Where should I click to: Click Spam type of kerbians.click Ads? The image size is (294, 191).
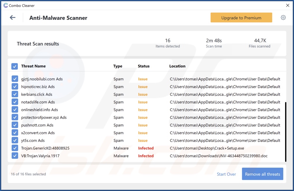118,94
